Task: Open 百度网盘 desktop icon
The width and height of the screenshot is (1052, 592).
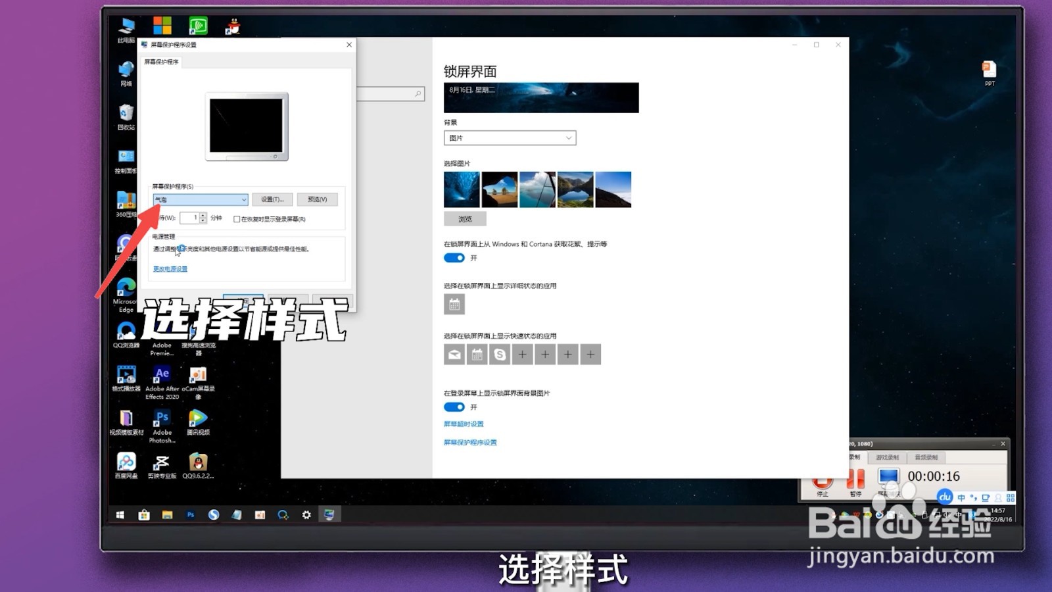Action: 126,462
